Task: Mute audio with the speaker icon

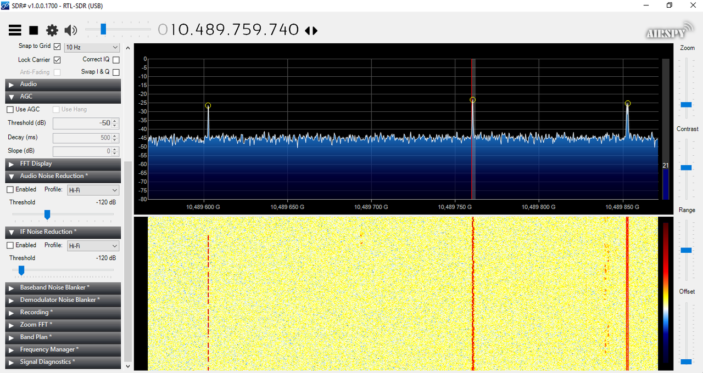Action: (70, 30)
